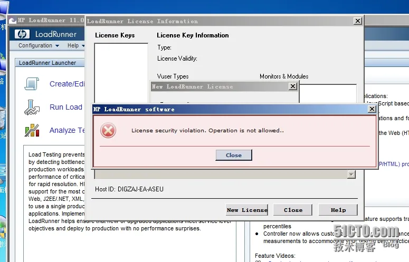Image resolution: width=409 pixels, height=262 pixels.
Task: Click the red error icon in dialog
Action: (108, 130)
